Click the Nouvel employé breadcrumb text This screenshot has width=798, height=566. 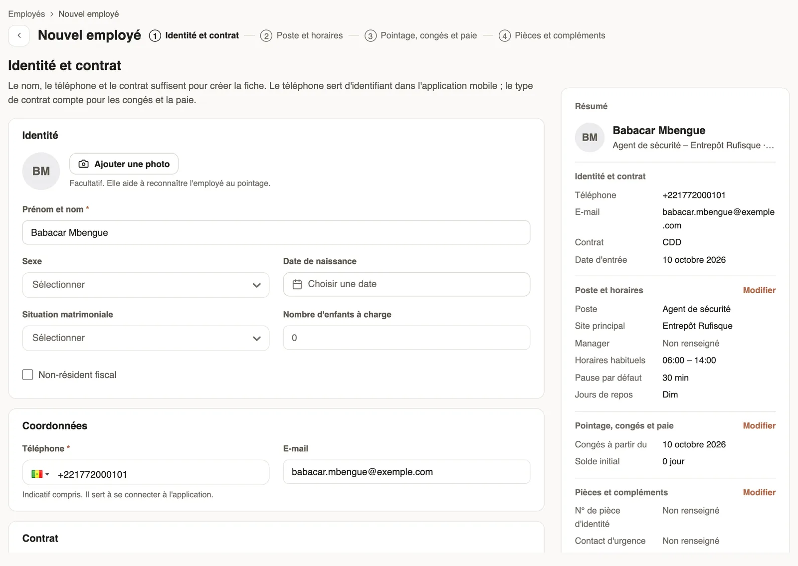pyautogui.click(x=89, y=14)
